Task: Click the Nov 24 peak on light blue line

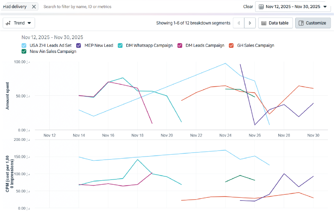Action: coord(225,63)
